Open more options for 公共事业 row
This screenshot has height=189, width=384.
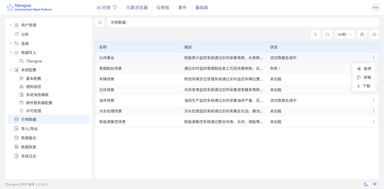tap(373, 58)
